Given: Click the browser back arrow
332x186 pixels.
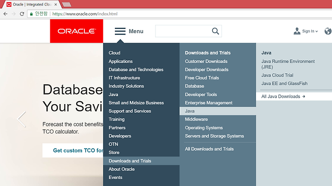Looking at the screenshot, I should [6, 14].
